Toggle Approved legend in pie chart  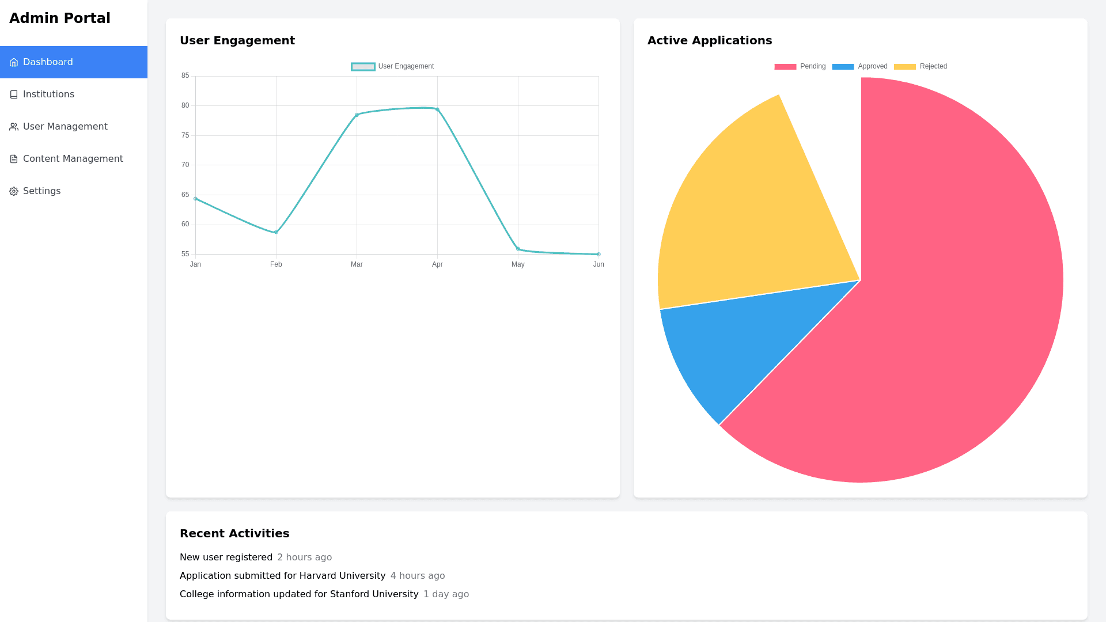tap(859, 67)
